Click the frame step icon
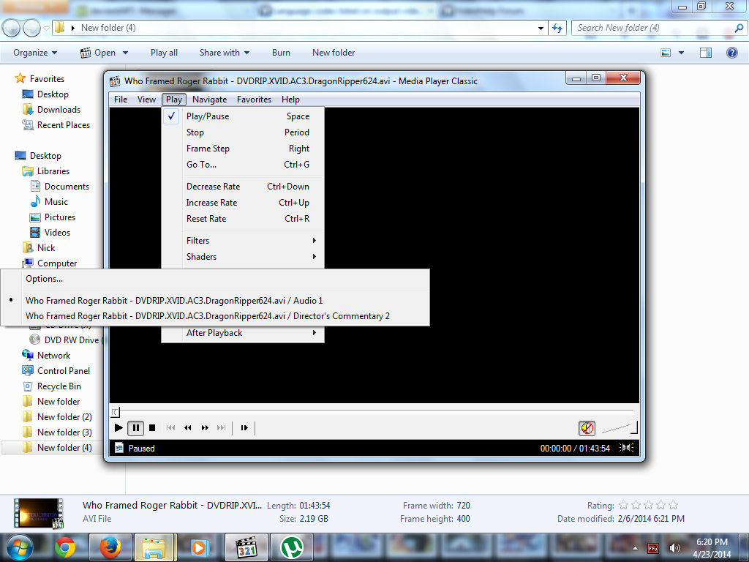The height and width of the screenshot is (562, 749). click(x=244, y=427)
